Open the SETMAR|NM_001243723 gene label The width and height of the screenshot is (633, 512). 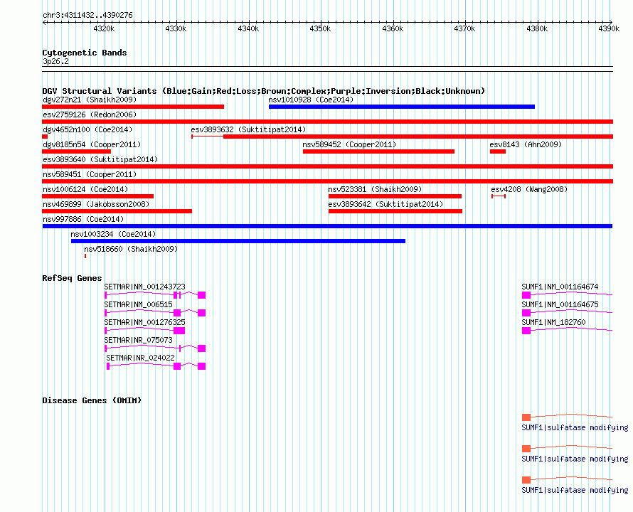pos(144,287)
